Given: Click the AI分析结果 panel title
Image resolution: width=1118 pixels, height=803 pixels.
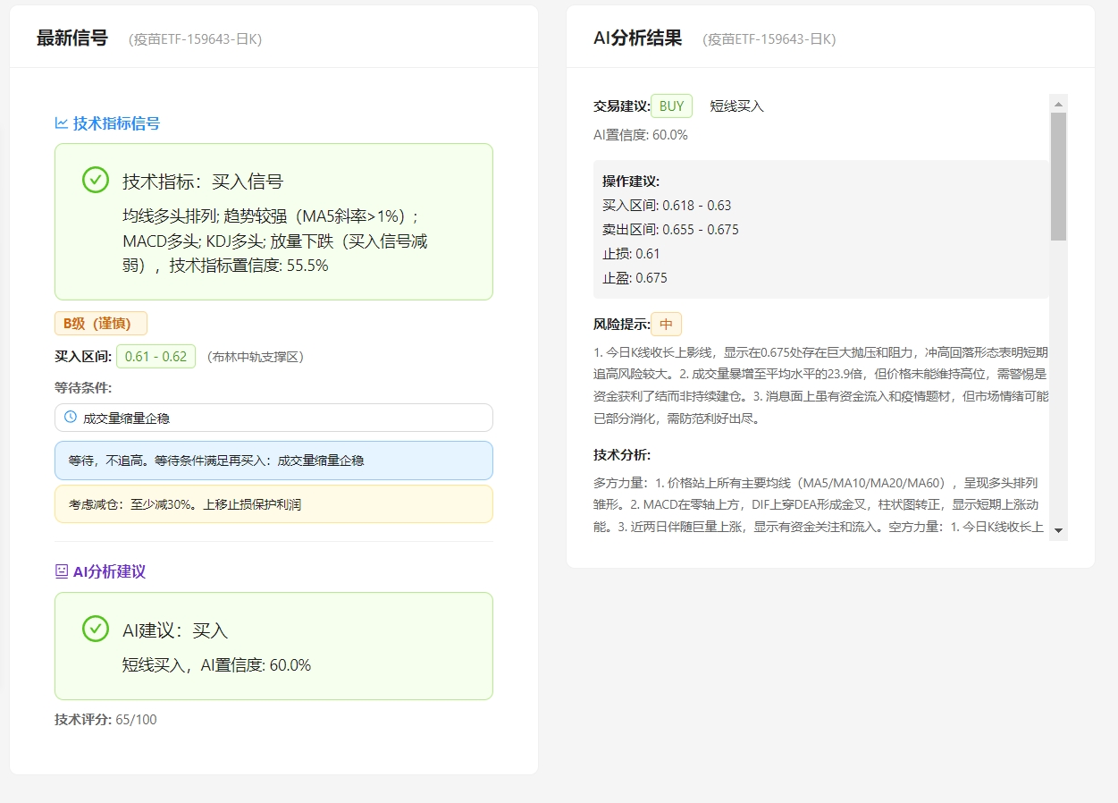Looking at the screenshot, I should (x=637, y=38).
